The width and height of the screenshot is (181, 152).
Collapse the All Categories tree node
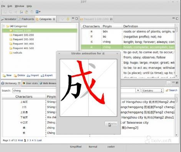(x=4, y=26)
